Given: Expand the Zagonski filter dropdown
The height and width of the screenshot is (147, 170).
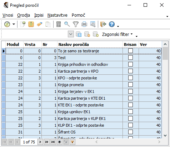Looking at the screenshot, I should pos(117,35).
